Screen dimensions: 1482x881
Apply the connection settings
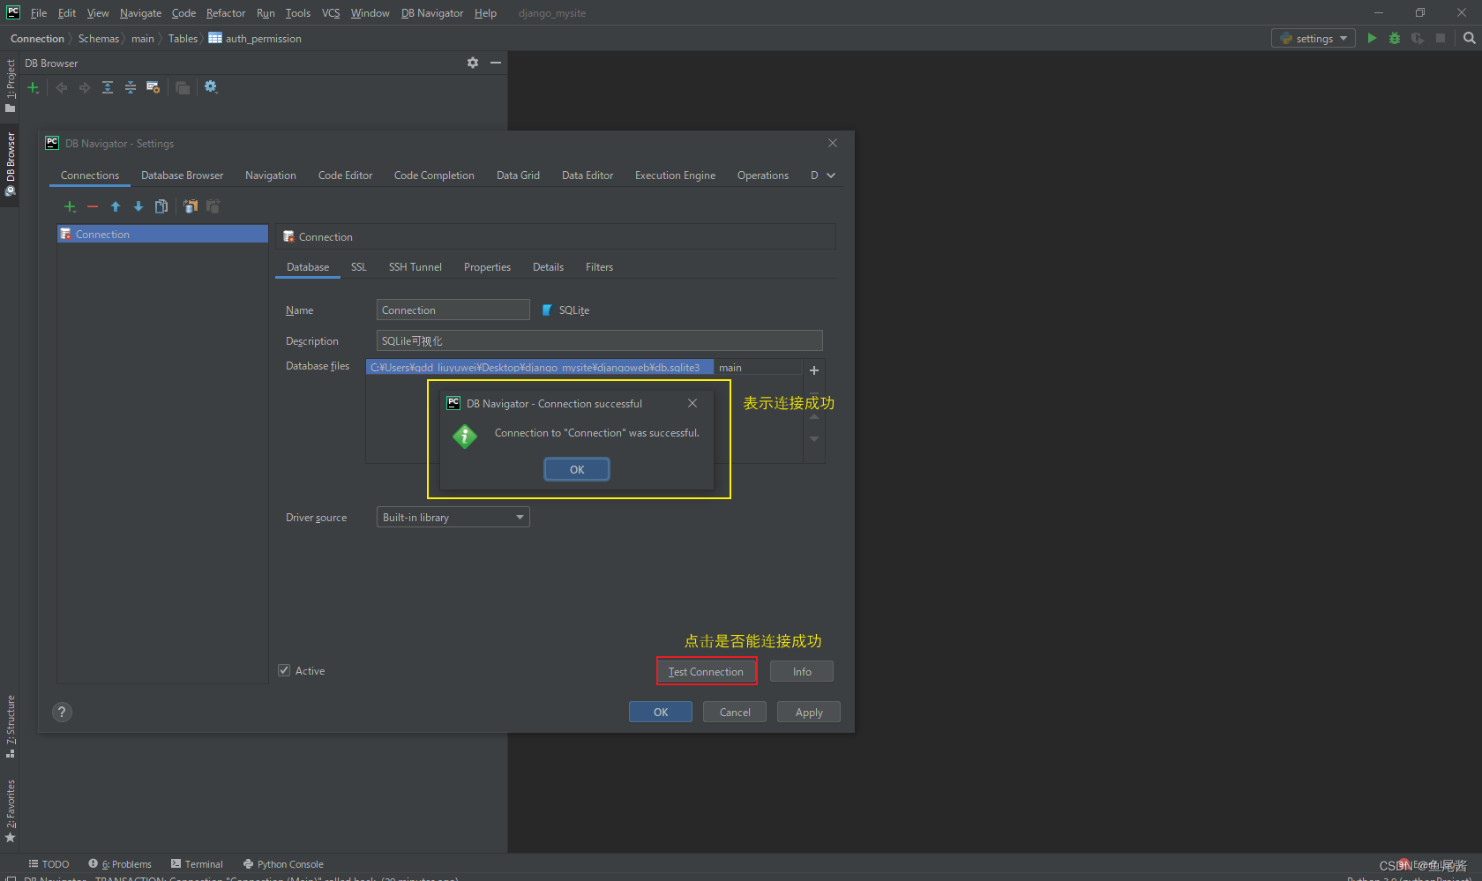[x=809, y=712]
